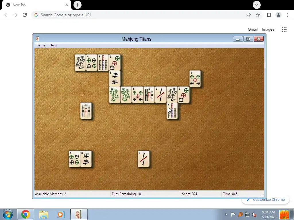Click the Time: 845 status text

coord(230,194)
